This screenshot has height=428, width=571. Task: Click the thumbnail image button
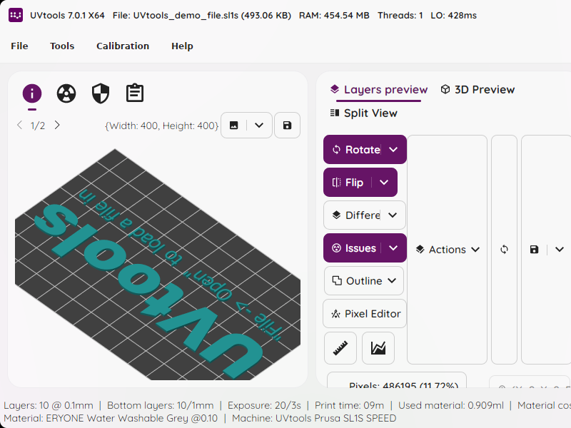234,126
